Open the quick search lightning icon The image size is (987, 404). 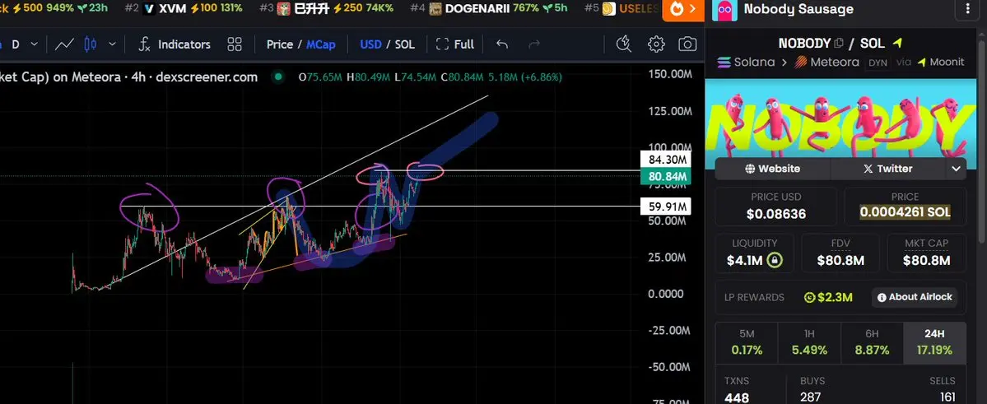pyautogui.click(x=624, y=44)
